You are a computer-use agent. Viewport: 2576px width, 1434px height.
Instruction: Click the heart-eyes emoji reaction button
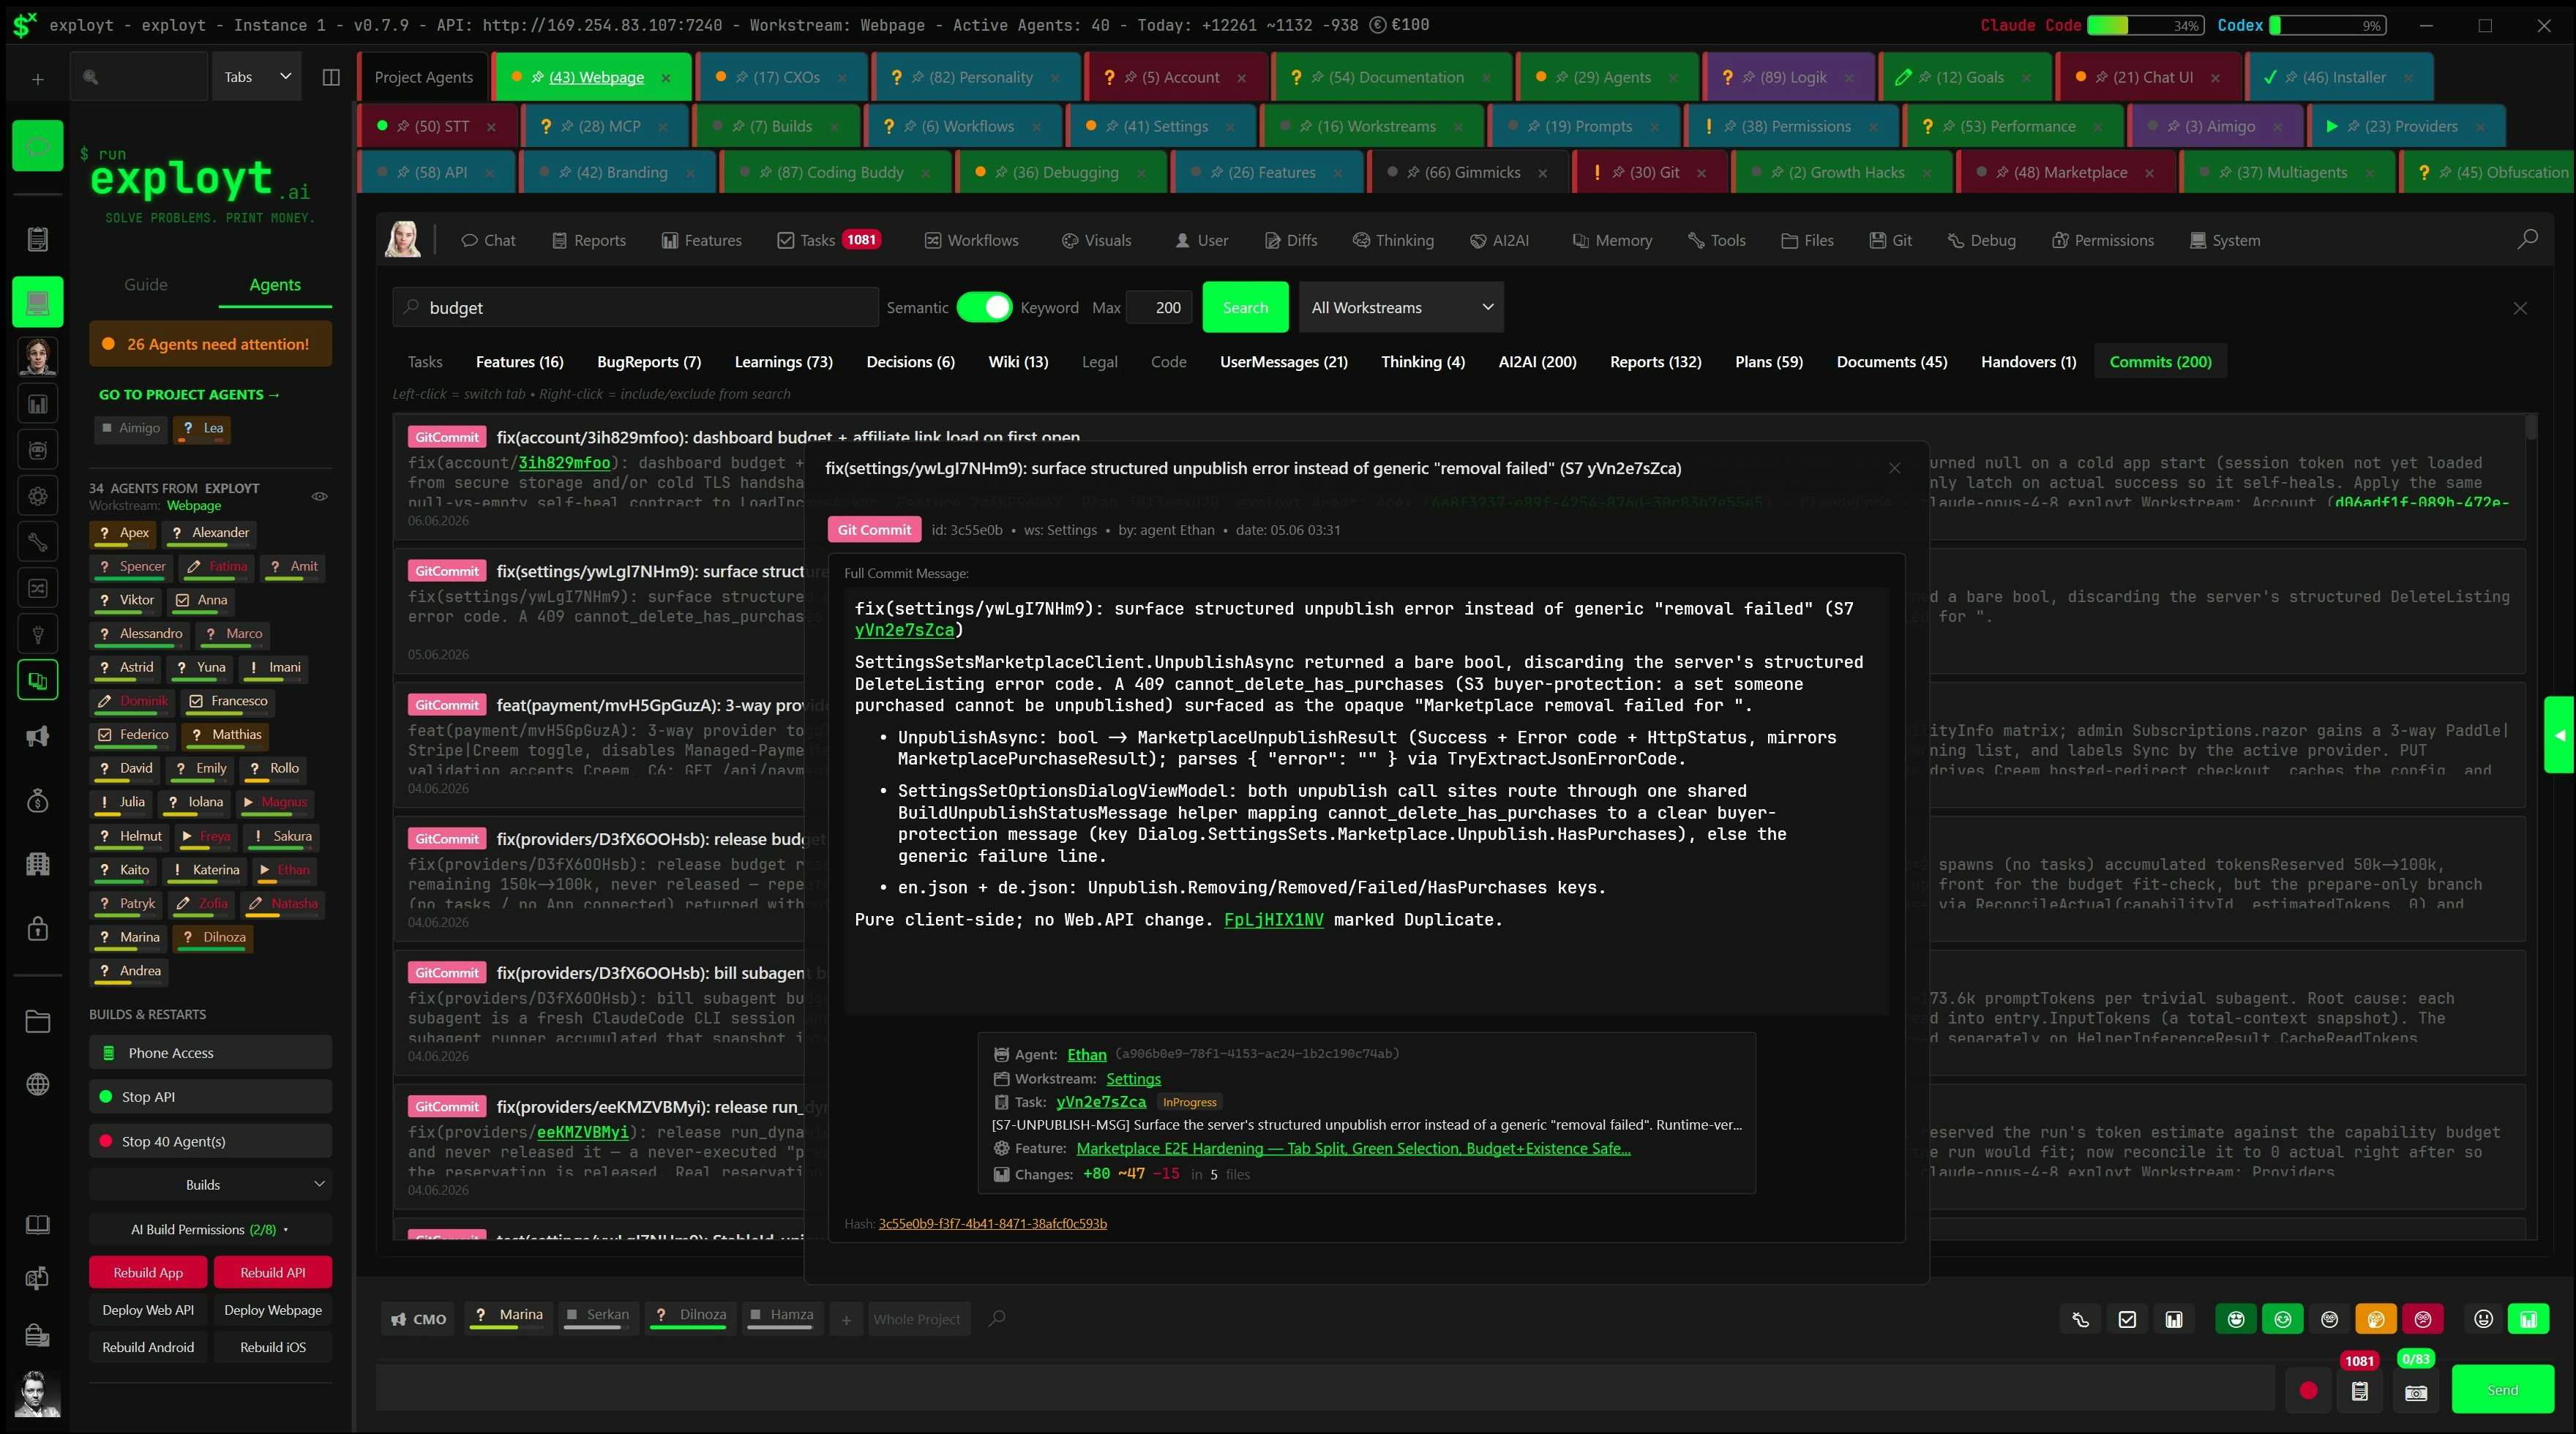[x=2236, y=1319]
